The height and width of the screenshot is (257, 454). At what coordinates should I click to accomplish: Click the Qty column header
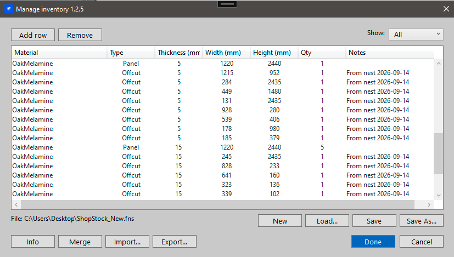(322, 53)
